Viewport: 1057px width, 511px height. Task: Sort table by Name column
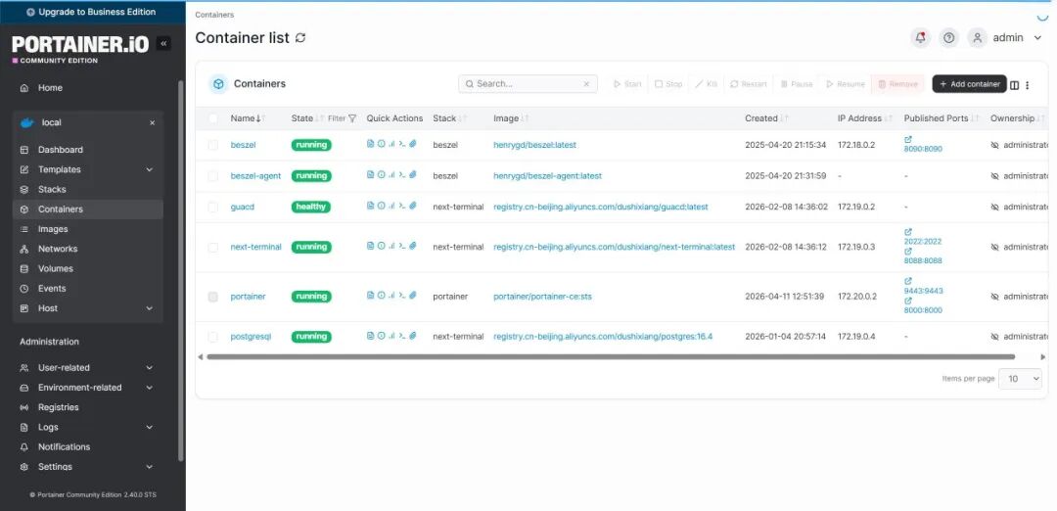[248, 118]
